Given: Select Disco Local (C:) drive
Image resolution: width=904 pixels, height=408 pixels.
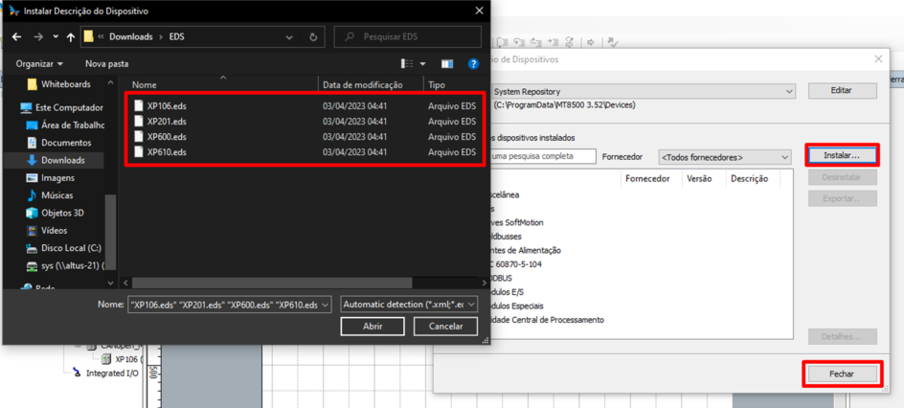Looking at the screenshot, I should click(x=70, y=248).
